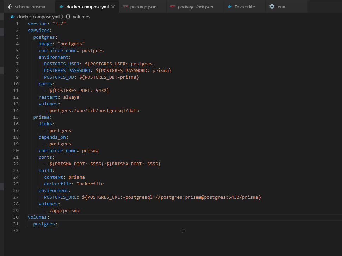The height and width of the screenshot is (256, 342).
Task: Click the npm icon on package-lock.json tab
Action: pos(172,6)
